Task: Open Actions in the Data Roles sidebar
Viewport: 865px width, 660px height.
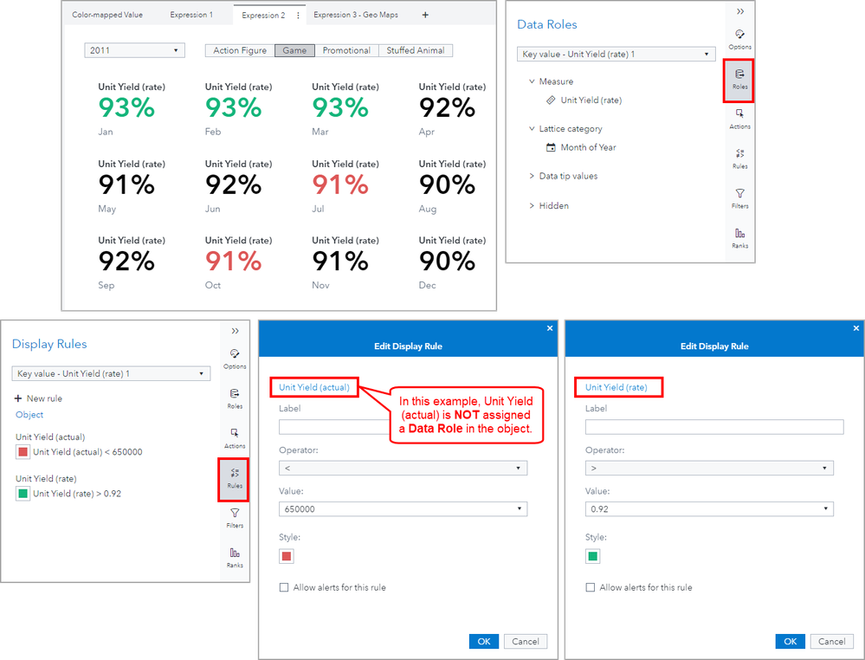Action: (739, 118)
